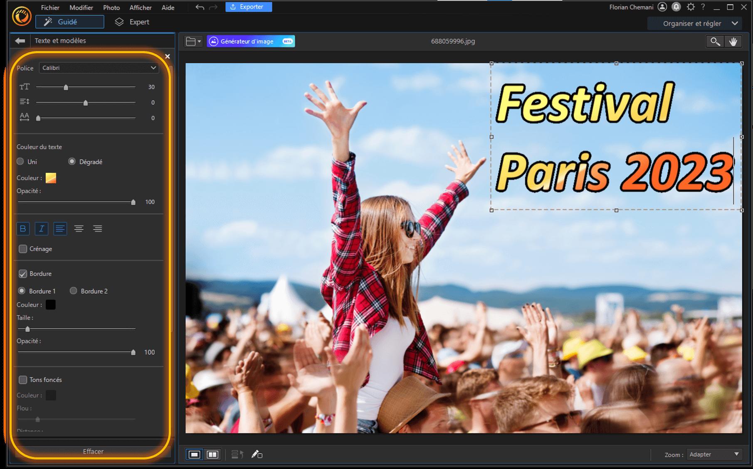This screenshot has height=469, width=753.
Task: Uncheck the Bordure checkbox
Action: tap(23, 274)
